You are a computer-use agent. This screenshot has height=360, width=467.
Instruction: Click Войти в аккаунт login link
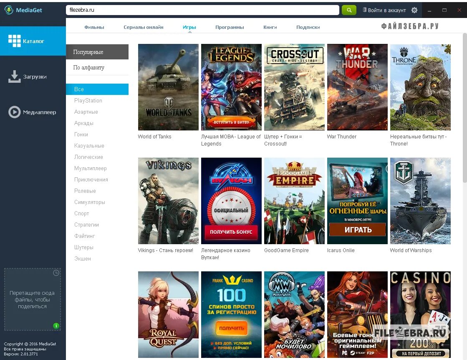coord(384,10)
